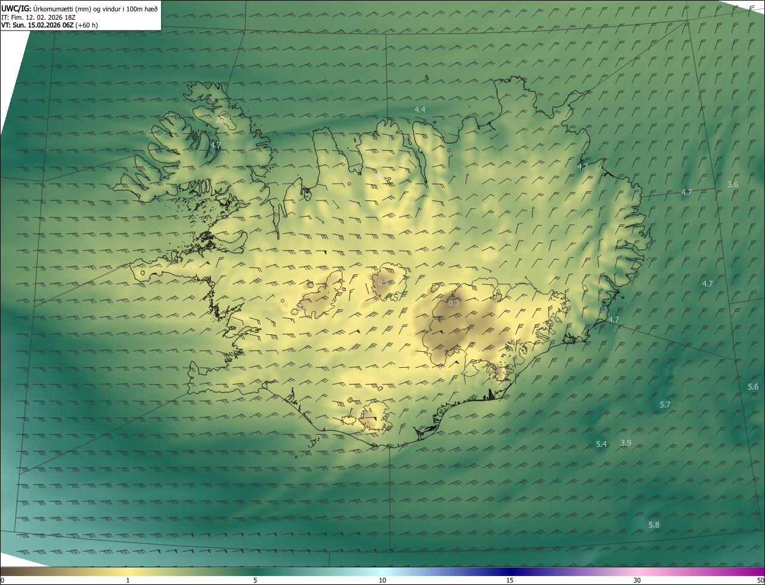
Task: Pick the light pink segment of the color bar
Action: 637,572
